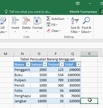Viewport: 103px width, 108px height.
Task: Click the AutoSum sigma icon
Action: [x=48, y=19]
